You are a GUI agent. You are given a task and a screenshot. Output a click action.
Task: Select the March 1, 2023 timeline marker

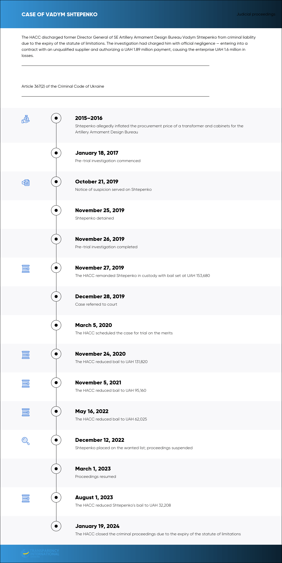56,469
